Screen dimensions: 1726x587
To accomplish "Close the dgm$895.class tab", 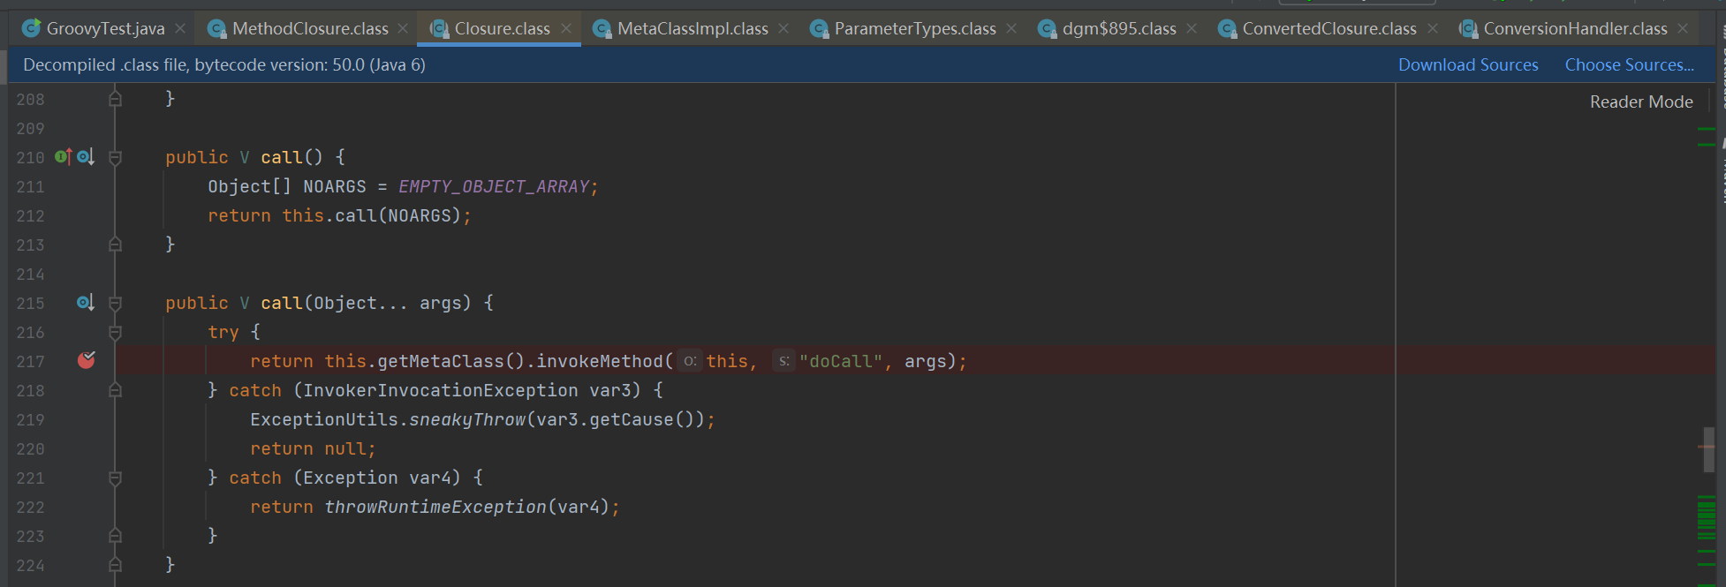I will pos(1192,28).
